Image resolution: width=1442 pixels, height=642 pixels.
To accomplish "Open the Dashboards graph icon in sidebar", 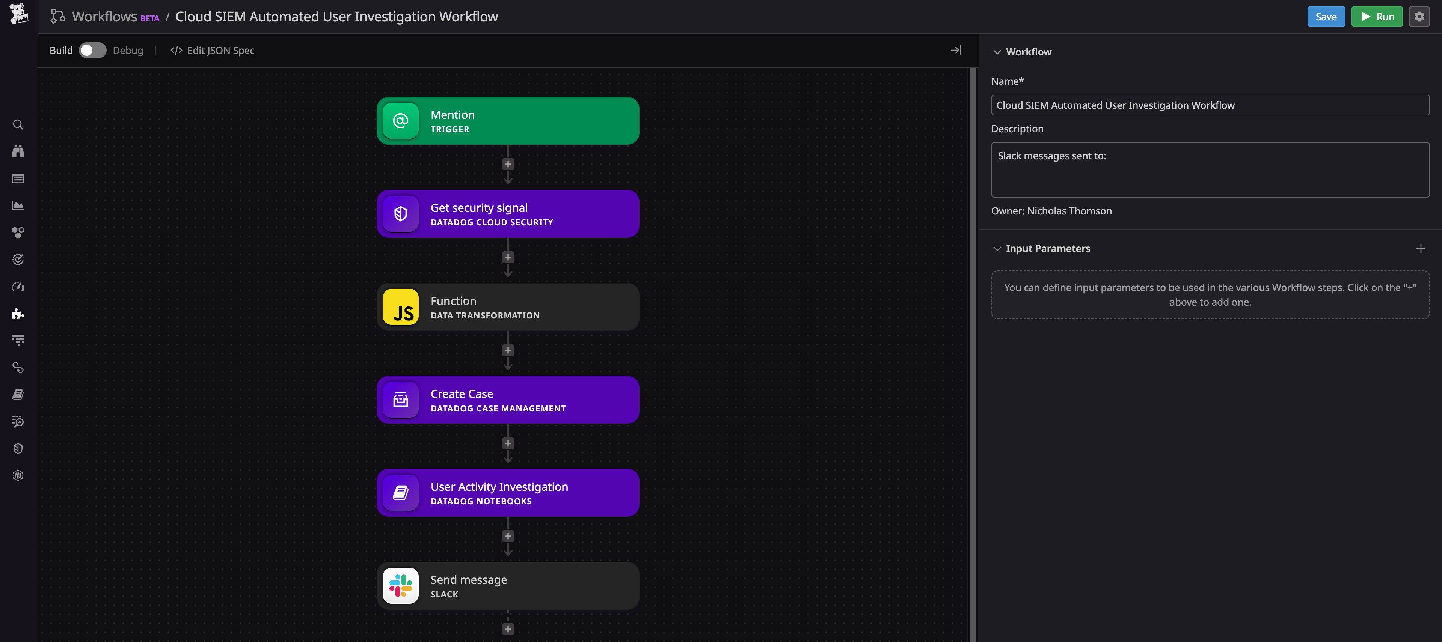I will pyautogui.click(x=18, y=205).
